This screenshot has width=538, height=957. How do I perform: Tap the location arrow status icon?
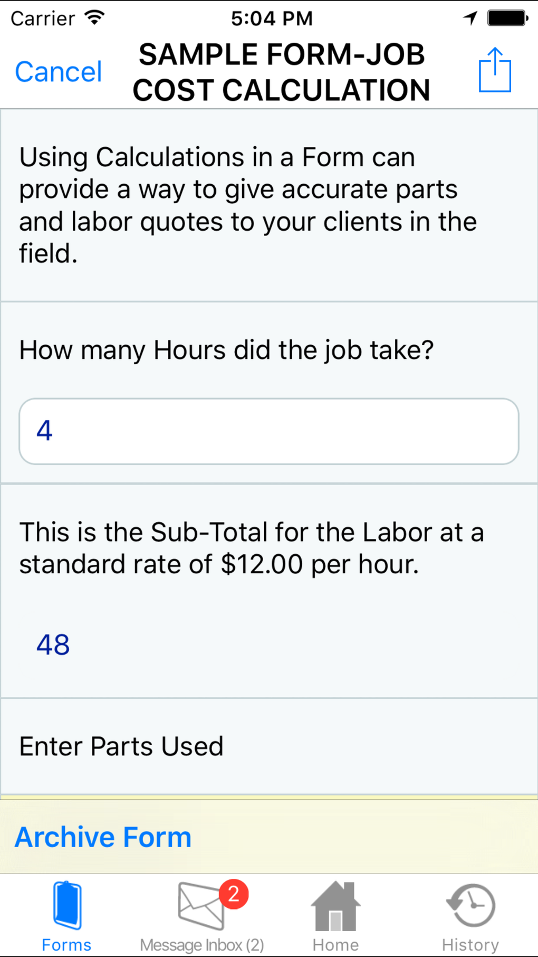coord(470,18)
